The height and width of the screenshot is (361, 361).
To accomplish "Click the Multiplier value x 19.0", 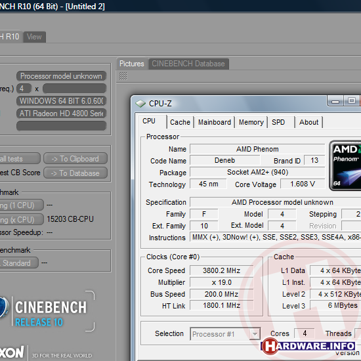I will (221, 282).
